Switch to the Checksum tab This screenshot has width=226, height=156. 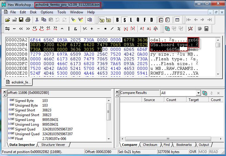[x=150, y=145]
